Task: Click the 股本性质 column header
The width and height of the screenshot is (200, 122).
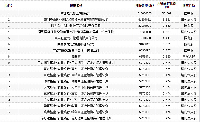Action: (x=189, y=5)
